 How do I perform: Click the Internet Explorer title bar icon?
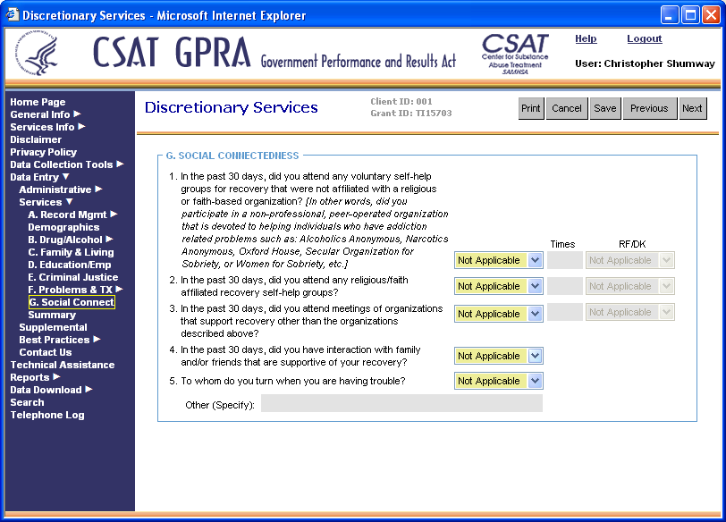click(x=13, y=15)
